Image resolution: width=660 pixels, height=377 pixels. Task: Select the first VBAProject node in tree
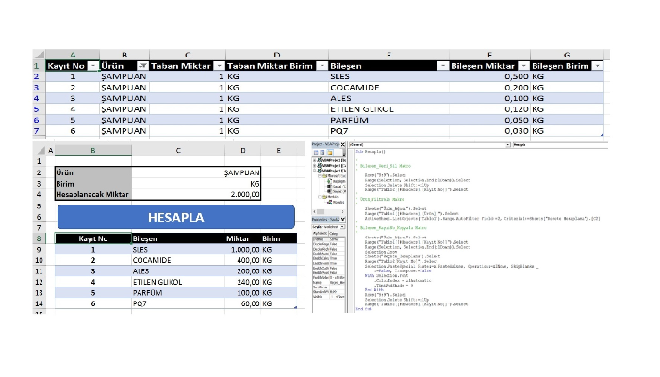pyautogui.click(x=331, y=160)
